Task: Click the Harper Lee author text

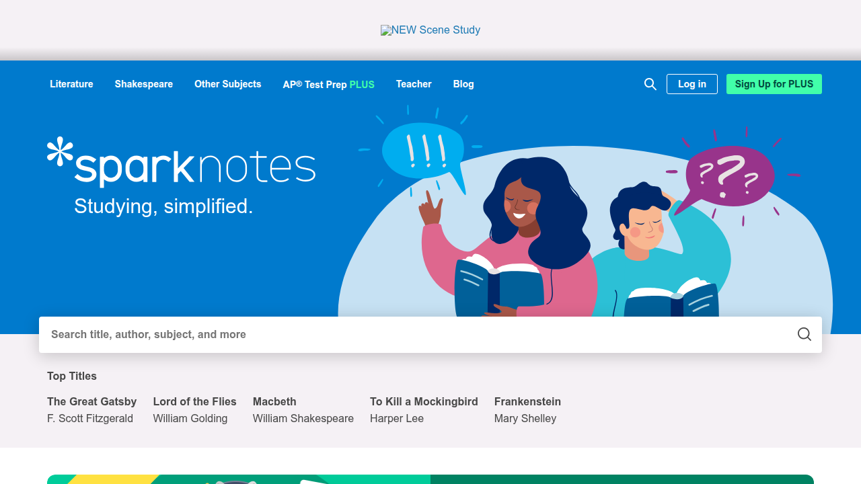Action: 397,418
